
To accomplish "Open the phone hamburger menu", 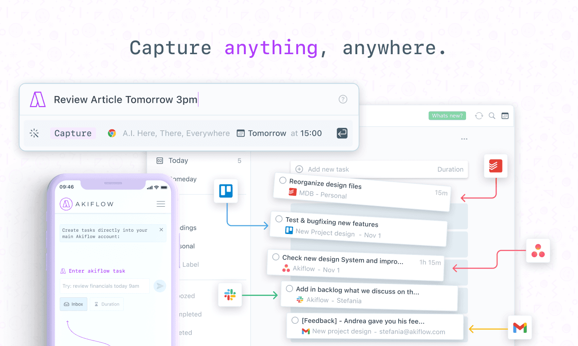I will point(161,204).
